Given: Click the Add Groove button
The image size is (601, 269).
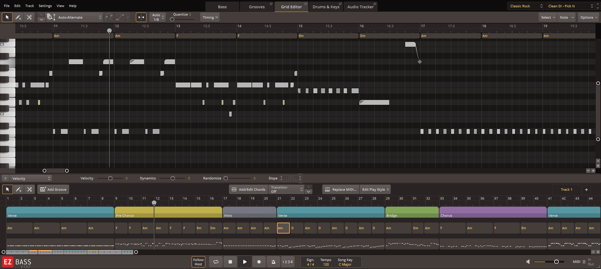Looking at the screenshot, I should click(x=53, y=190).
